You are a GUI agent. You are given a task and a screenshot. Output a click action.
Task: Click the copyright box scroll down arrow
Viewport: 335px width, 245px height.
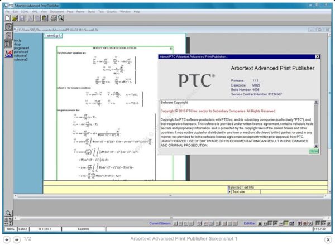pyautogui.click(x=316, y=146)
